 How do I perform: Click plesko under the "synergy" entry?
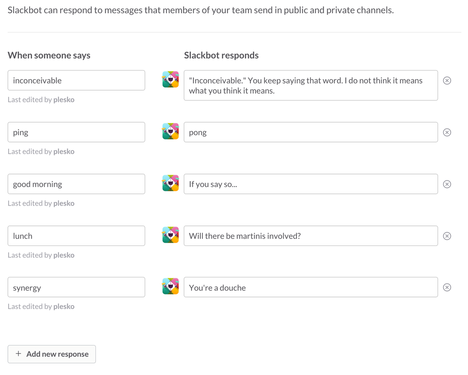click(64, 306)
